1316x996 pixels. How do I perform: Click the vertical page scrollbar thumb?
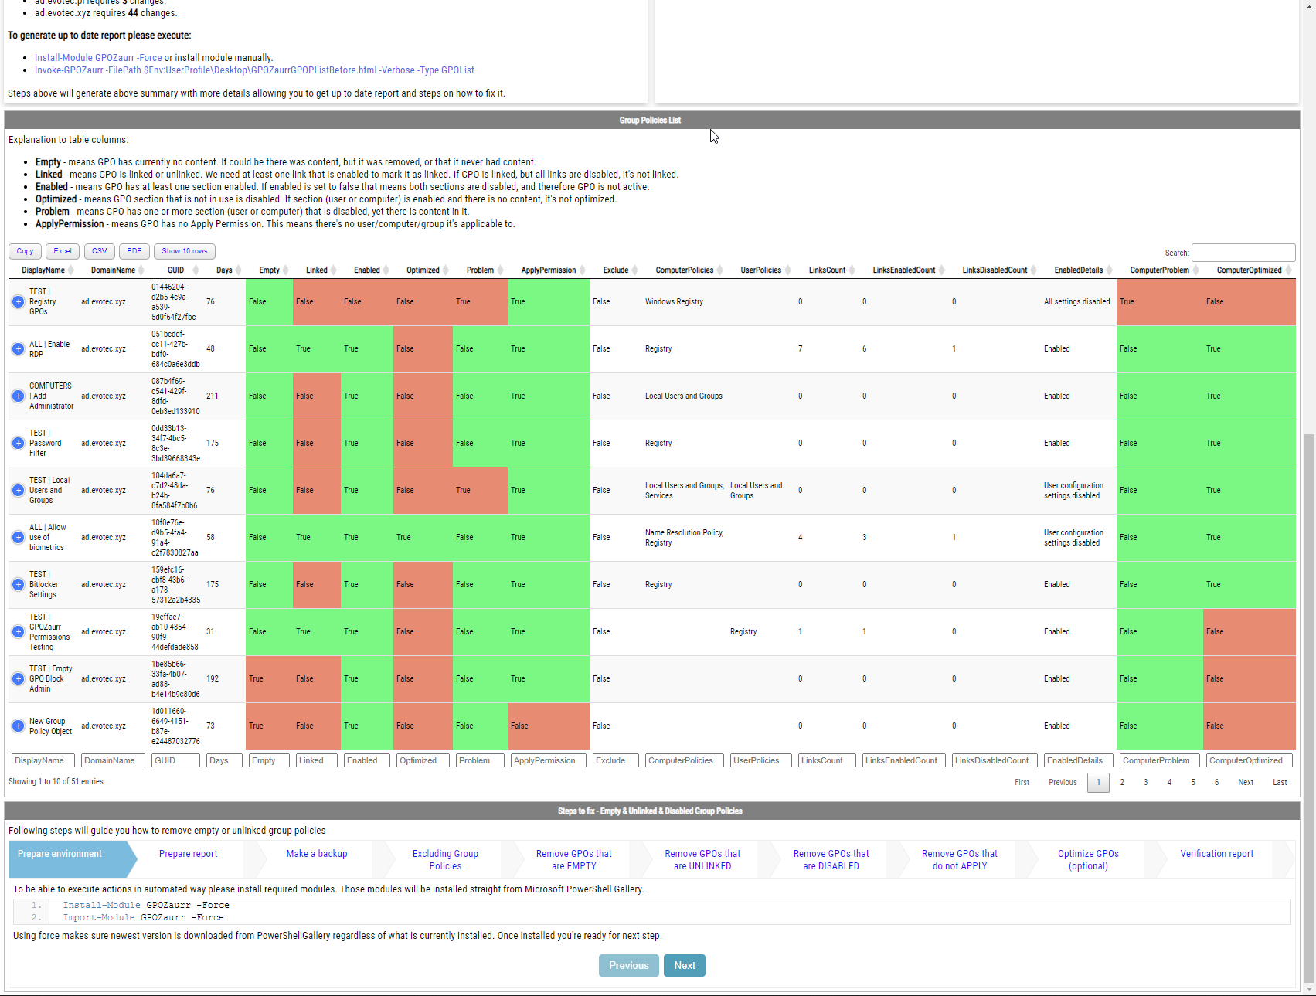(1308, 695)
